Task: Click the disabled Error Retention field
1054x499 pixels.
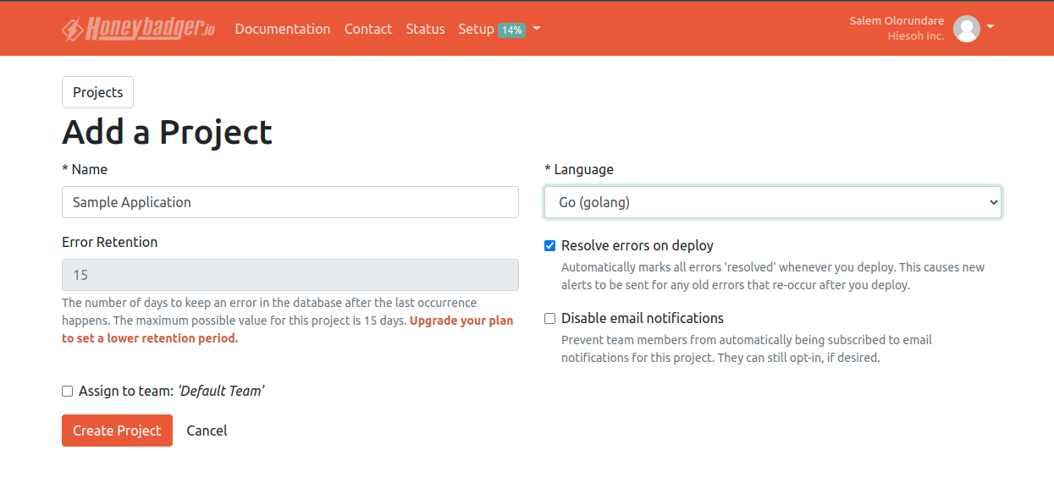Action: point(290,275)
